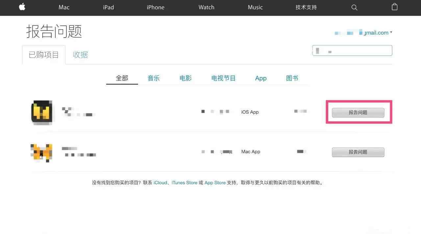Filter purchases by App
The width and height of the screenshot is (421, 234).
click(261, 78)
